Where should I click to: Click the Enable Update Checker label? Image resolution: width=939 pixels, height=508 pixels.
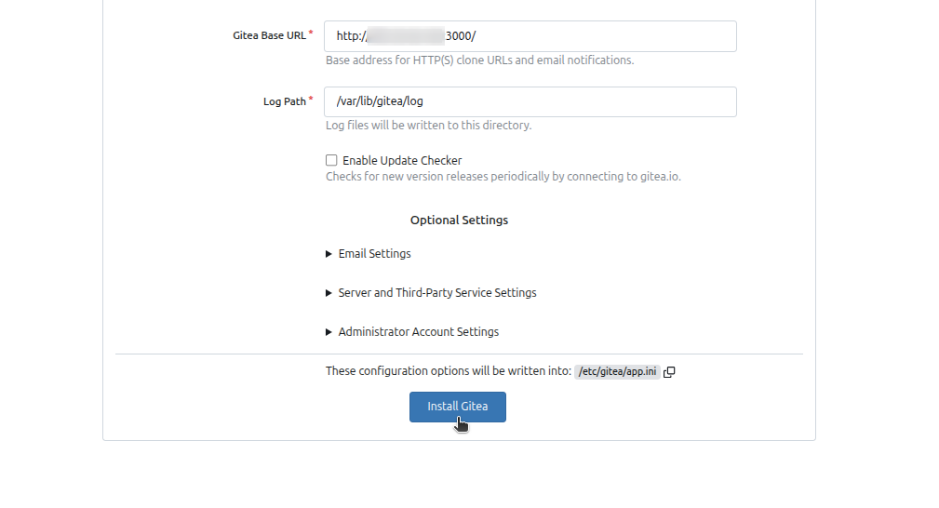[x=402, y=161]
